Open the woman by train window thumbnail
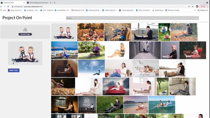The image size is (210, 118). (x=65, y=105)
